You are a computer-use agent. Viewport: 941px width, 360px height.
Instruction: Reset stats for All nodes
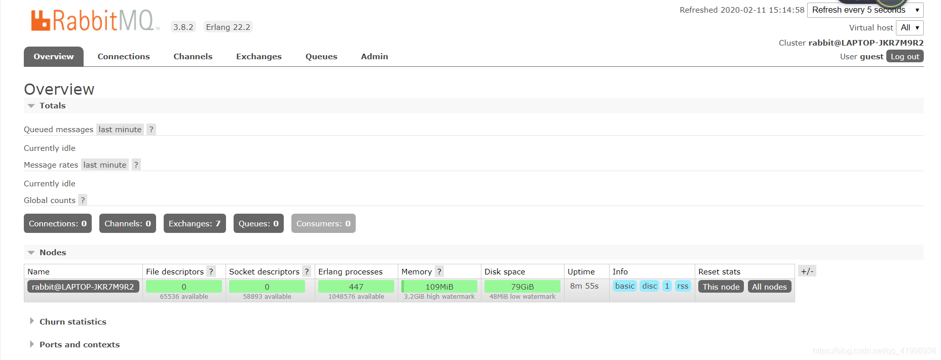769,287
